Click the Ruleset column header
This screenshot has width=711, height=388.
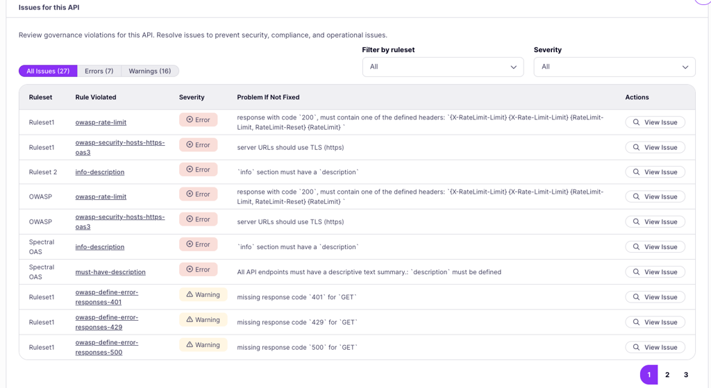(40, 97)
